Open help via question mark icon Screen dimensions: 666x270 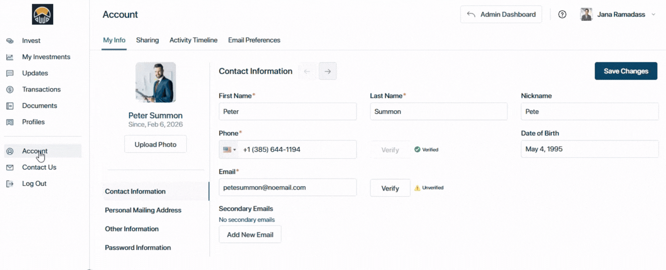tap(562, 15)
